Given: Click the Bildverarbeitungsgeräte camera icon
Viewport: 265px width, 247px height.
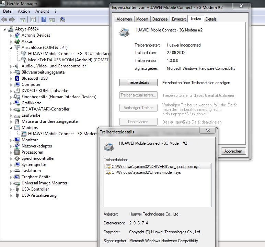Looking at the screenshot, I should coord(17,72).
